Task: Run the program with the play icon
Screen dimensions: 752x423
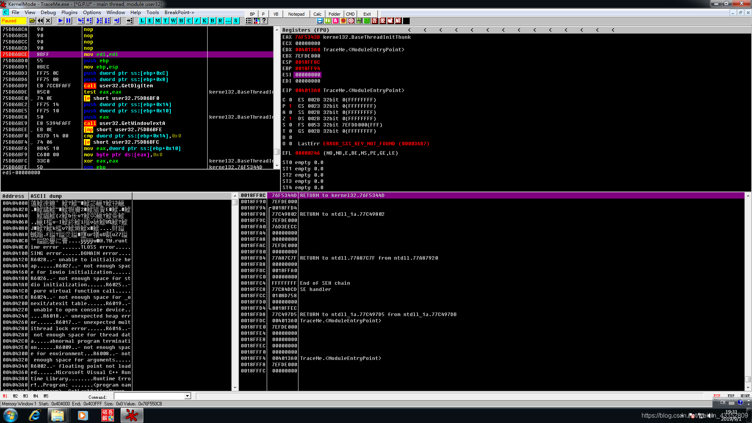Action: click(x=60, y=21)
